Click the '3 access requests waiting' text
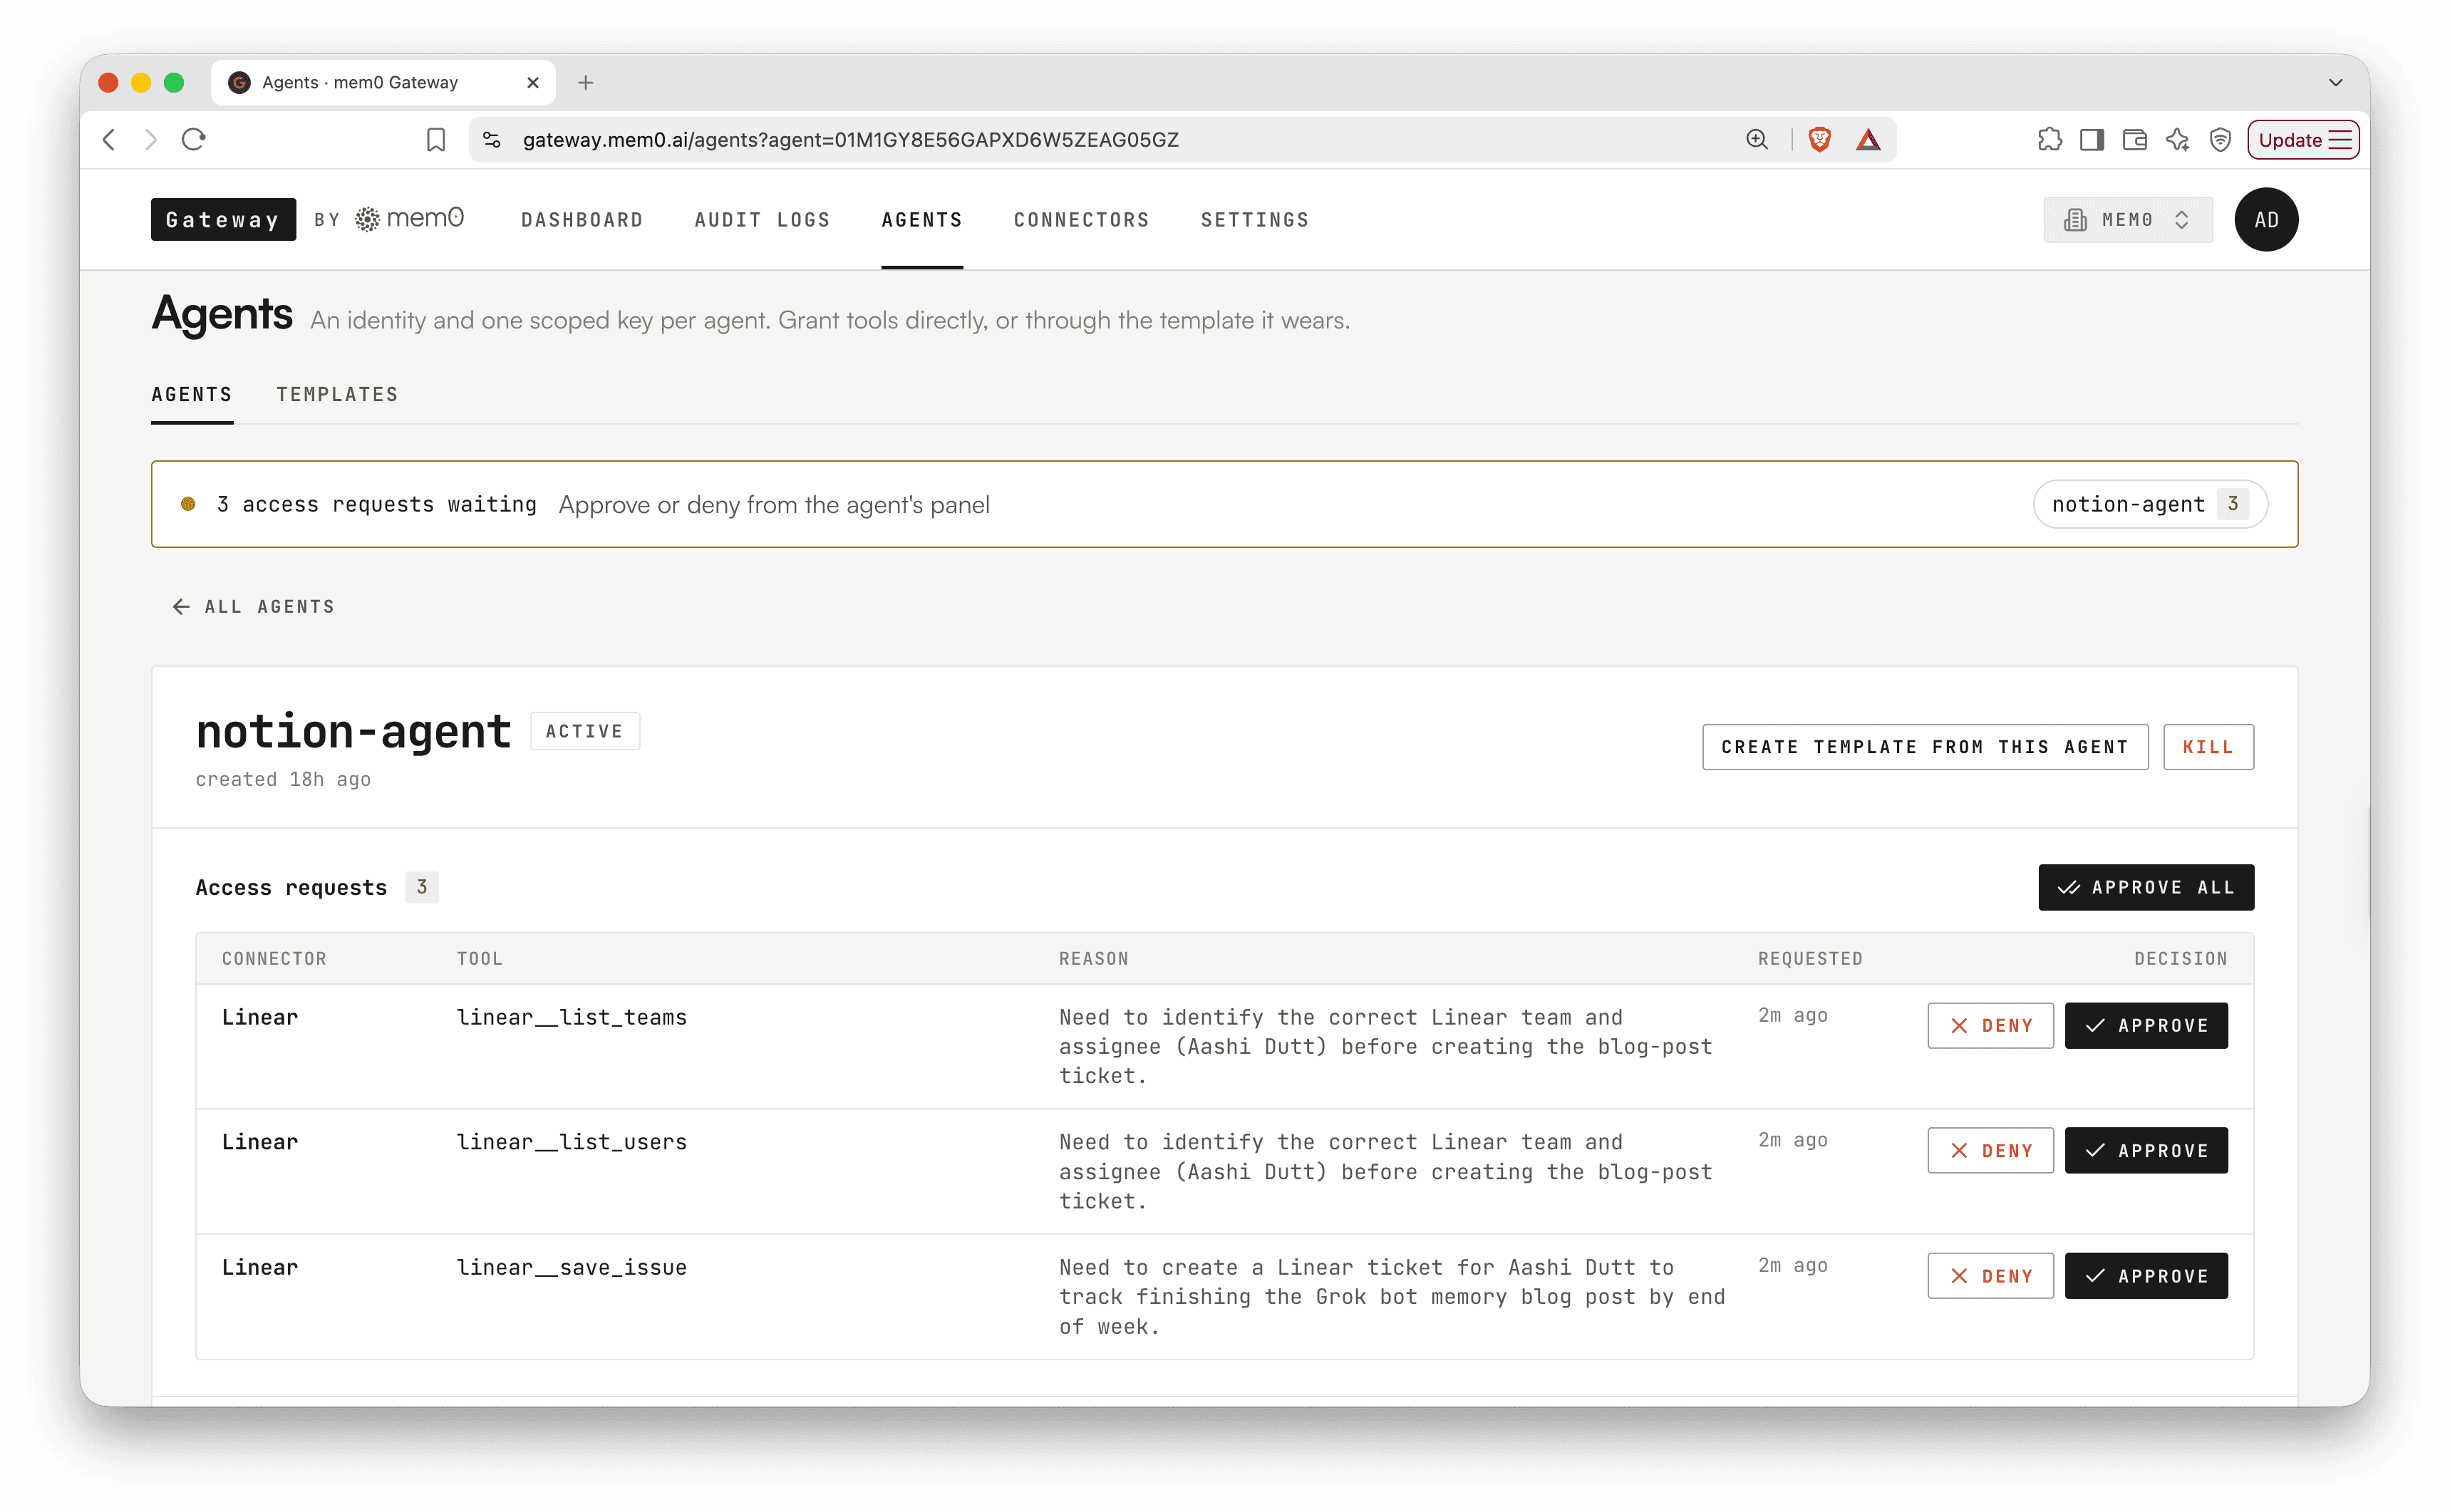Viewport: 2450px width, 1512px height. coord(376,504)
